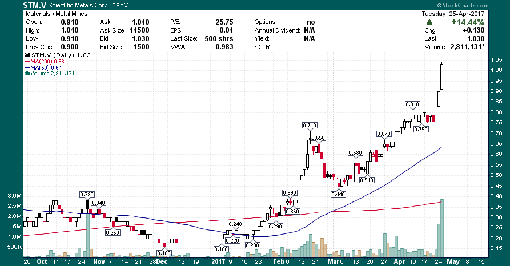Click the Options value no

tap(311, 22)
